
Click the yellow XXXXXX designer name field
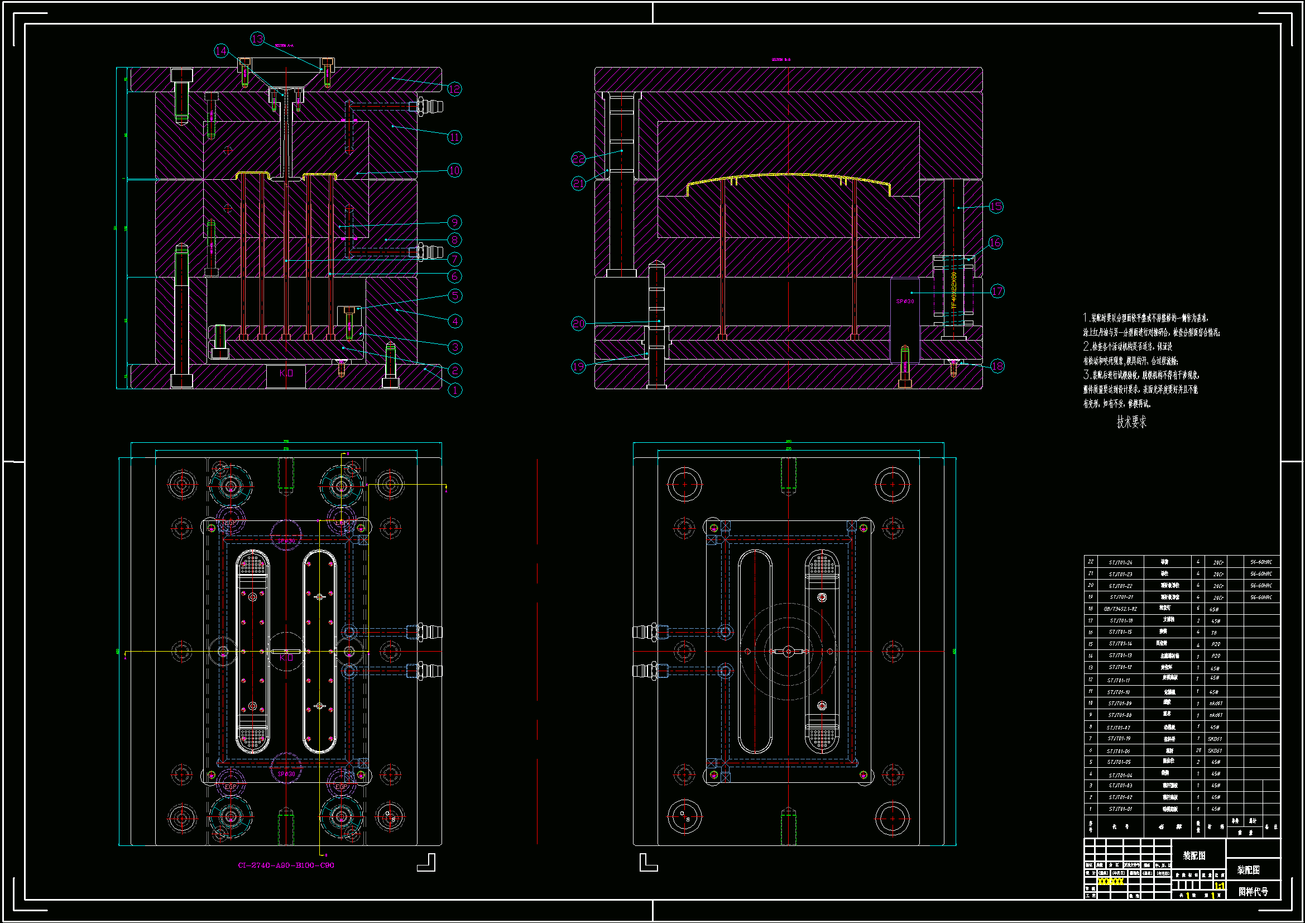click(1110, 882)
